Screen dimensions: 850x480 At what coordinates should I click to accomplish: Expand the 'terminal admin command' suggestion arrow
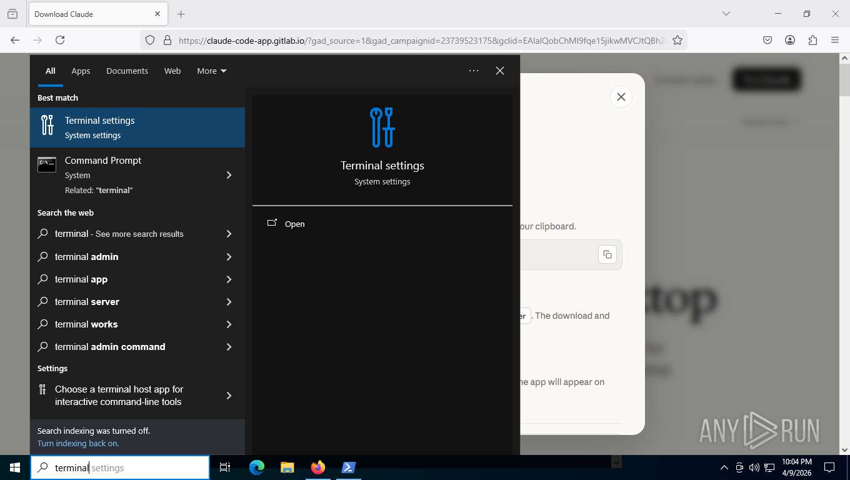click(x=229, y=347)
